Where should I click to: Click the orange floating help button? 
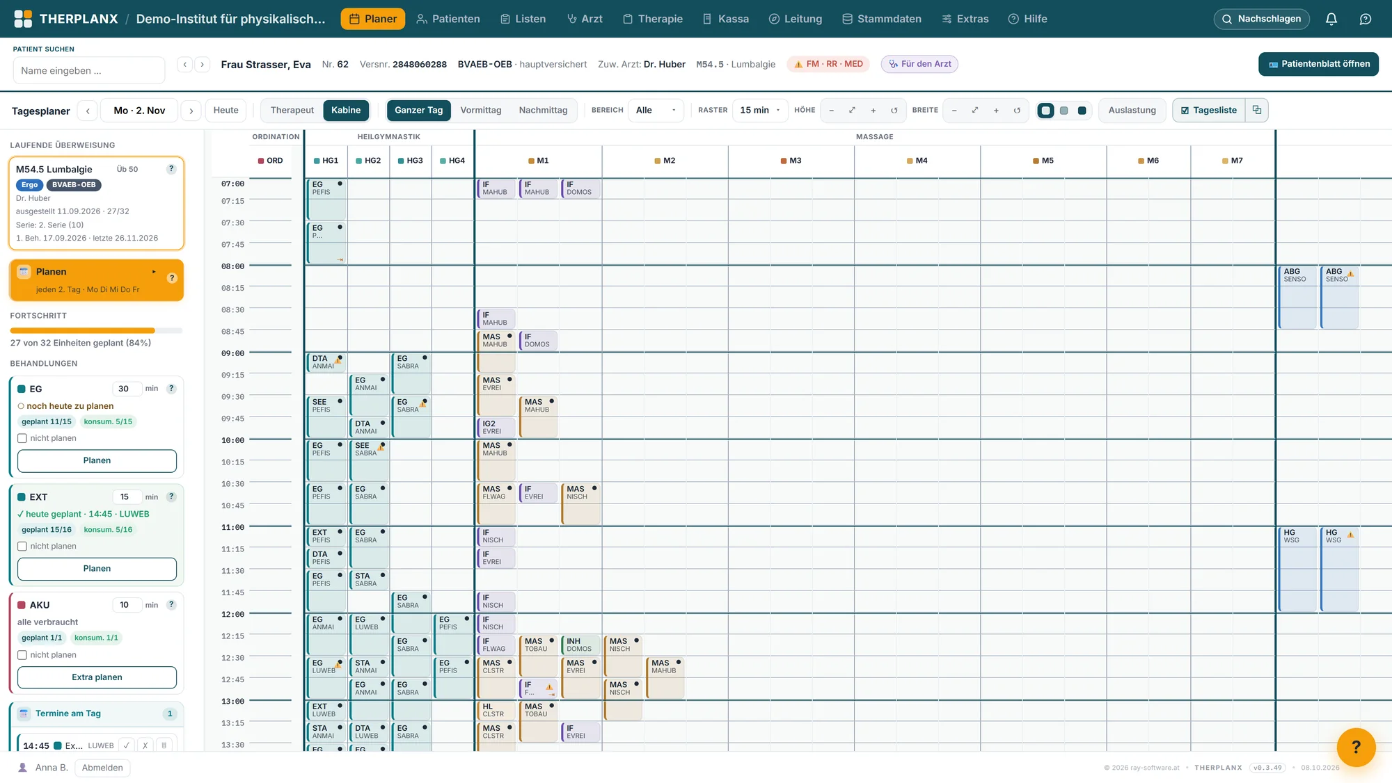[1356, 747]
